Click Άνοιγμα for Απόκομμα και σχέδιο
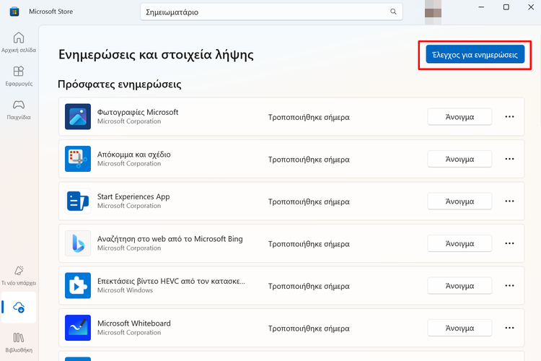The width and height of the screenshot is (541, 361). 459,159
